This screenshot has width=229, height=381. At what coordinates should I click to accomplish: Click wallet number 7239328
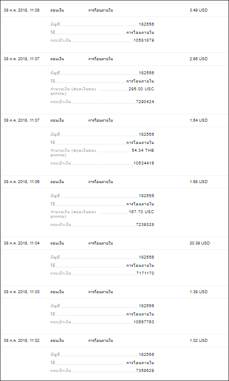(145, 225)
